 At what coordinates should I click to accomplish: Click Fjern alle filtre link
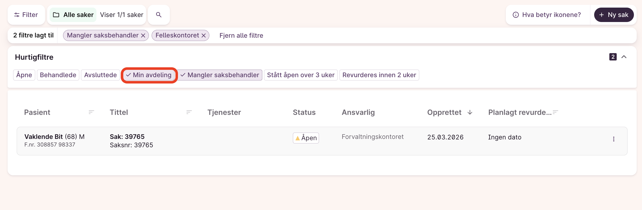click(x=241, y=35)
